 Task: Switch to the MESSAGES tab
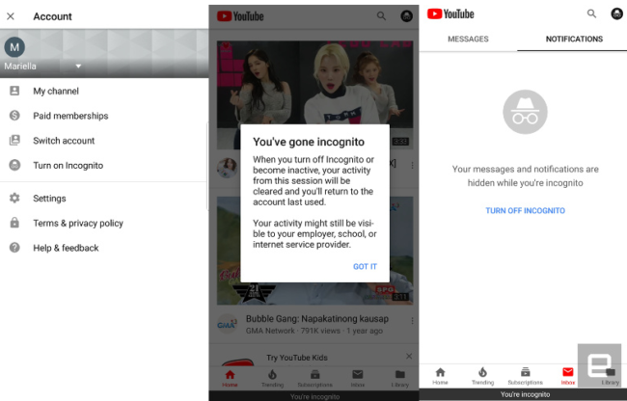click(x=468, y=40)
